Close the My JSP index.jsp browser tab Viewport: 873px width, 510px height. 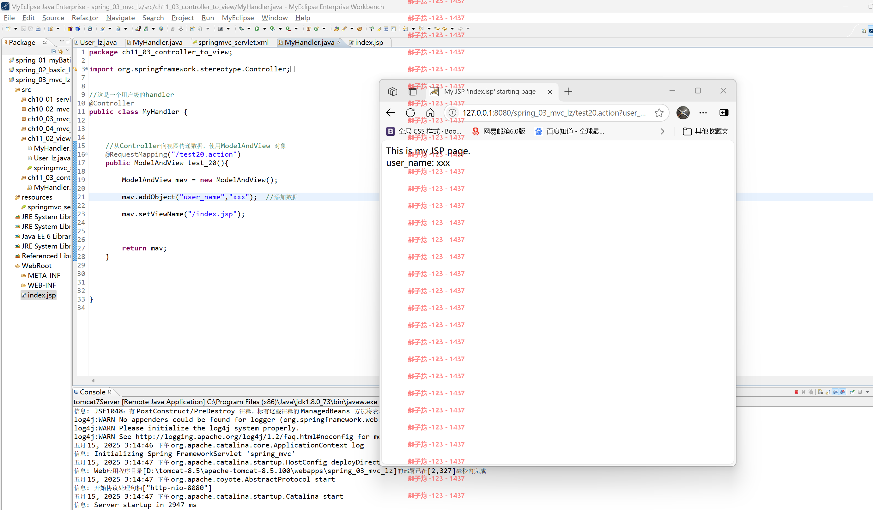[x=550, y=92]
